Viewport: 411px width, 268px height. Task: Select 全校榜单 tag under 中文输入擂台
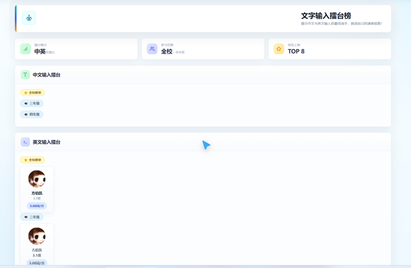pos(33,93)
